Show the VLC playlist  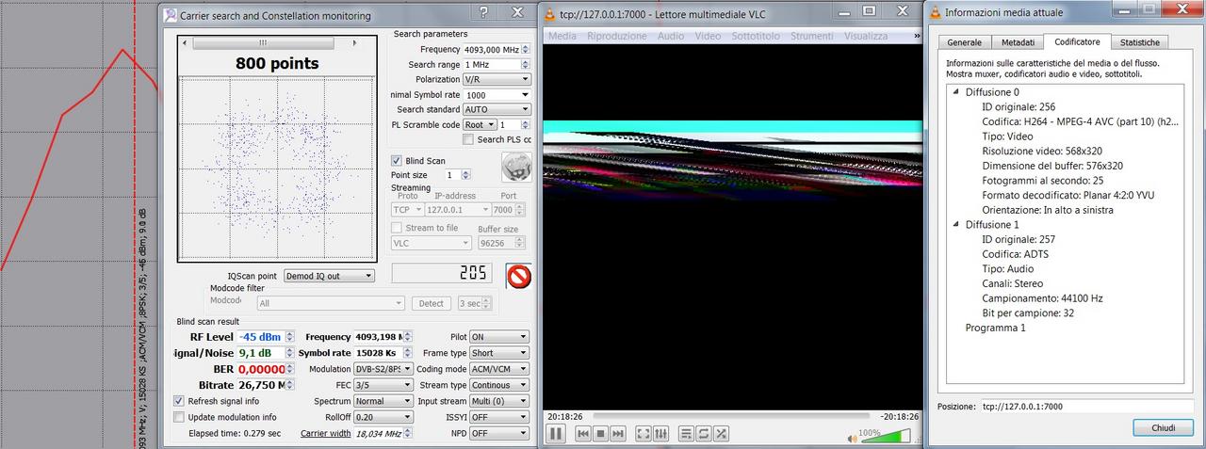pyautogui.click(x=687, y=434)
